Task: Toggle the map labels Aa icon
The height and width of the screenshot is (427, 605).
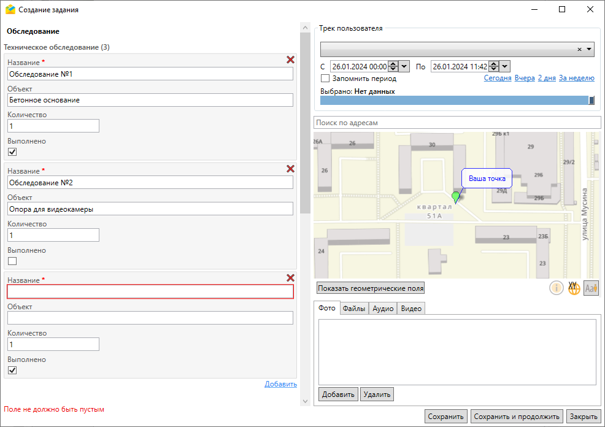Action: [591, 288]
